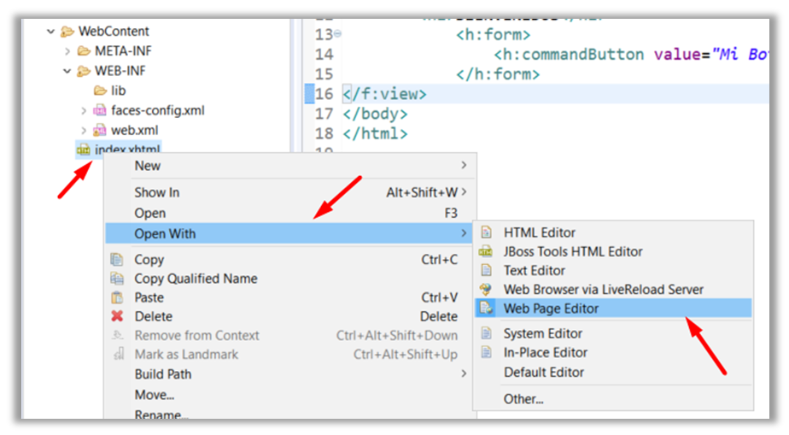Viewport: 789px width, 435px height.
Task: Expand the META-INF folder
Action: (67, 51)
